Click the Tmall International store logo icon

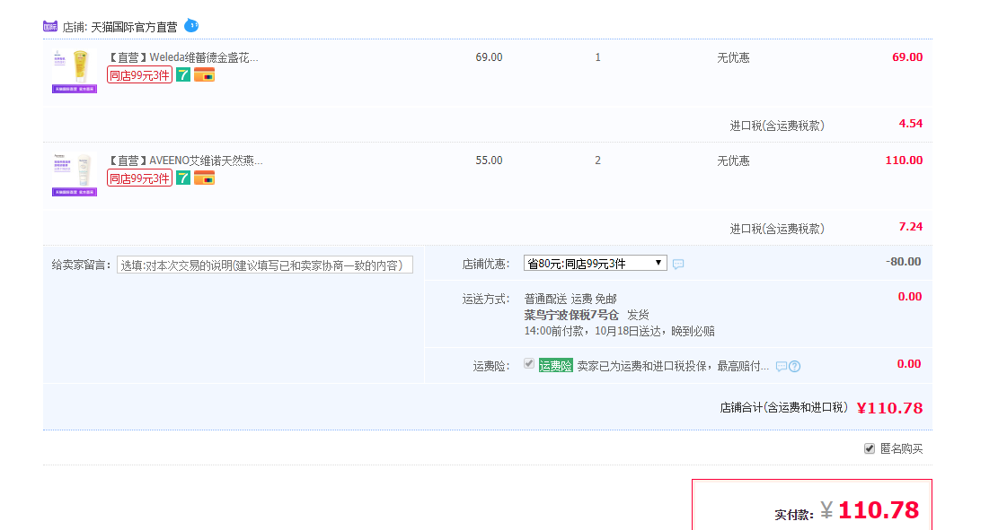coord(50,27)
